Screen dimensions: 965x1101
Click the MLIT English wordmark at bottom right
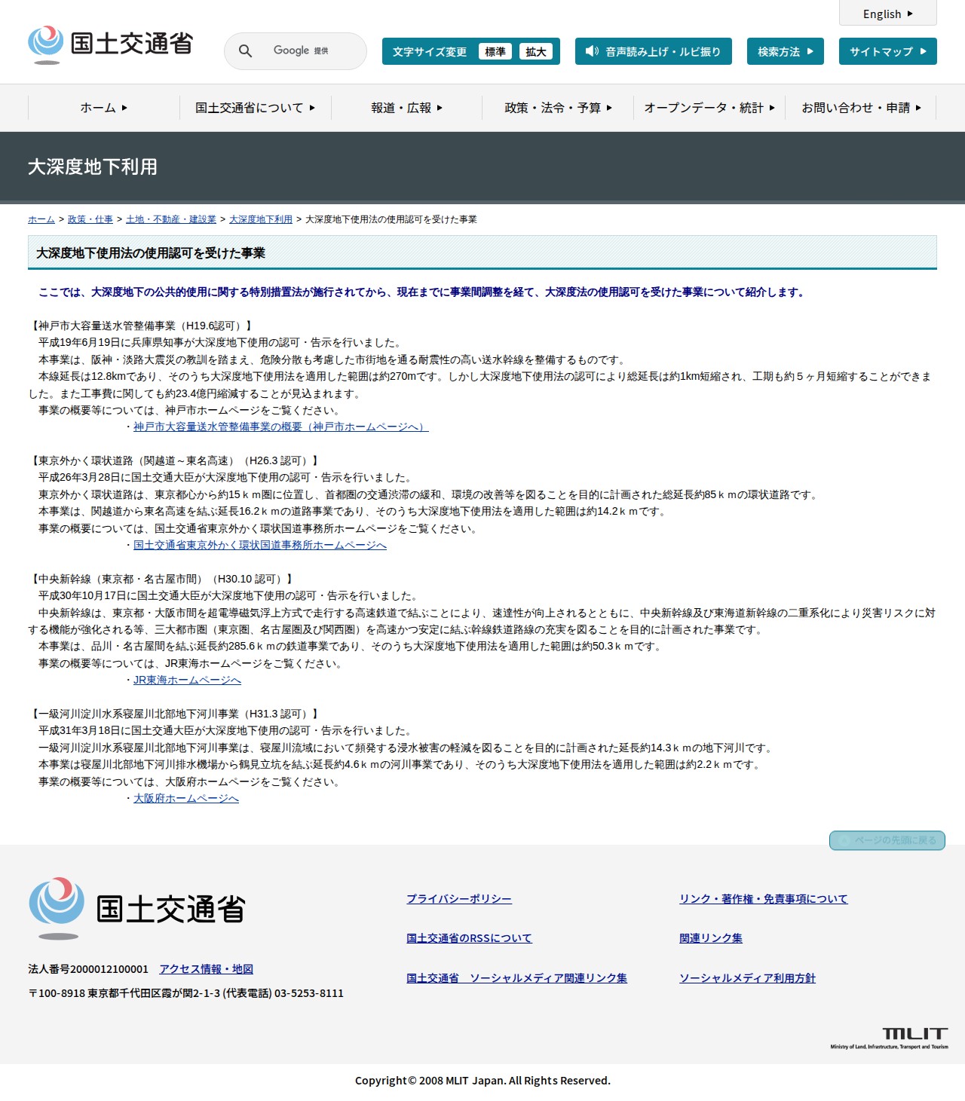point(890,1038)
